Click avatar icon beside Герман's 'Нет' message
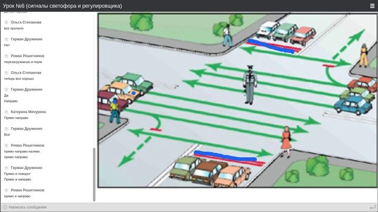The image size is (378, 212). (x=6, y=39)
